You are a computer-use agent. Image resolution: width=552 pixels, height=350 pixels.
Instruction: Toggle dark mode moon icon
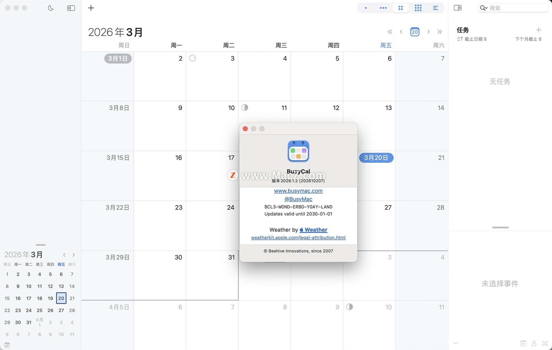51,8
